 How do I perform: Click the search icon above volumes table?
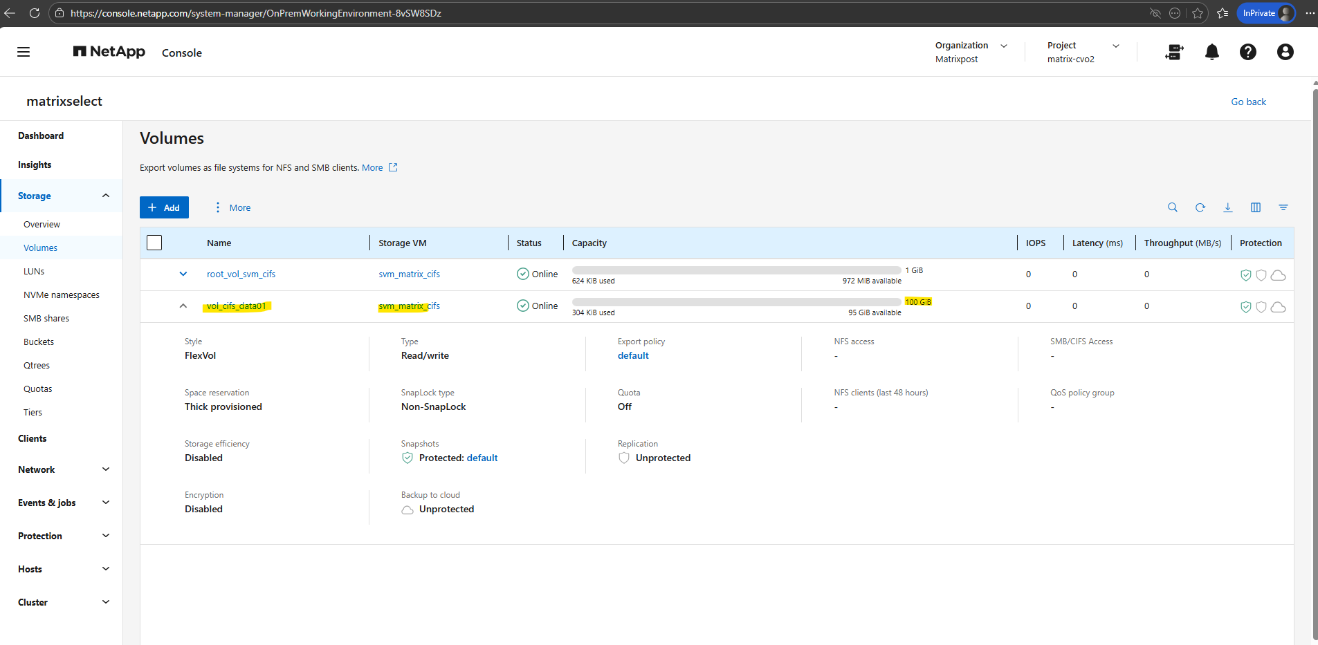(x=1172, y=207)
